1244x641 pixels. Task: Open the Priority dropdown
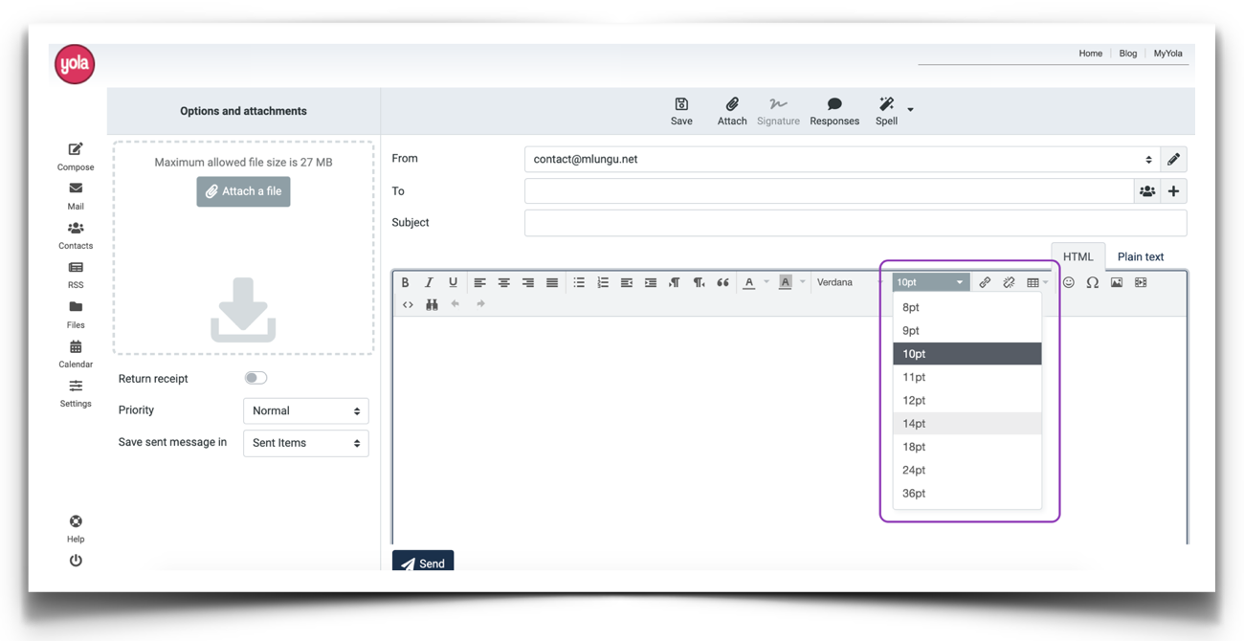click(305, 410)
